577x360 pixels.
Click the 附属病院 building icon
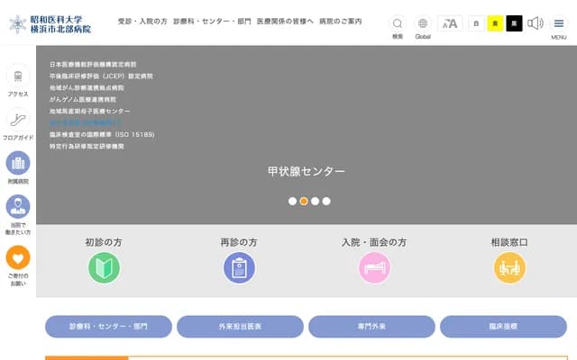[18, 164]
